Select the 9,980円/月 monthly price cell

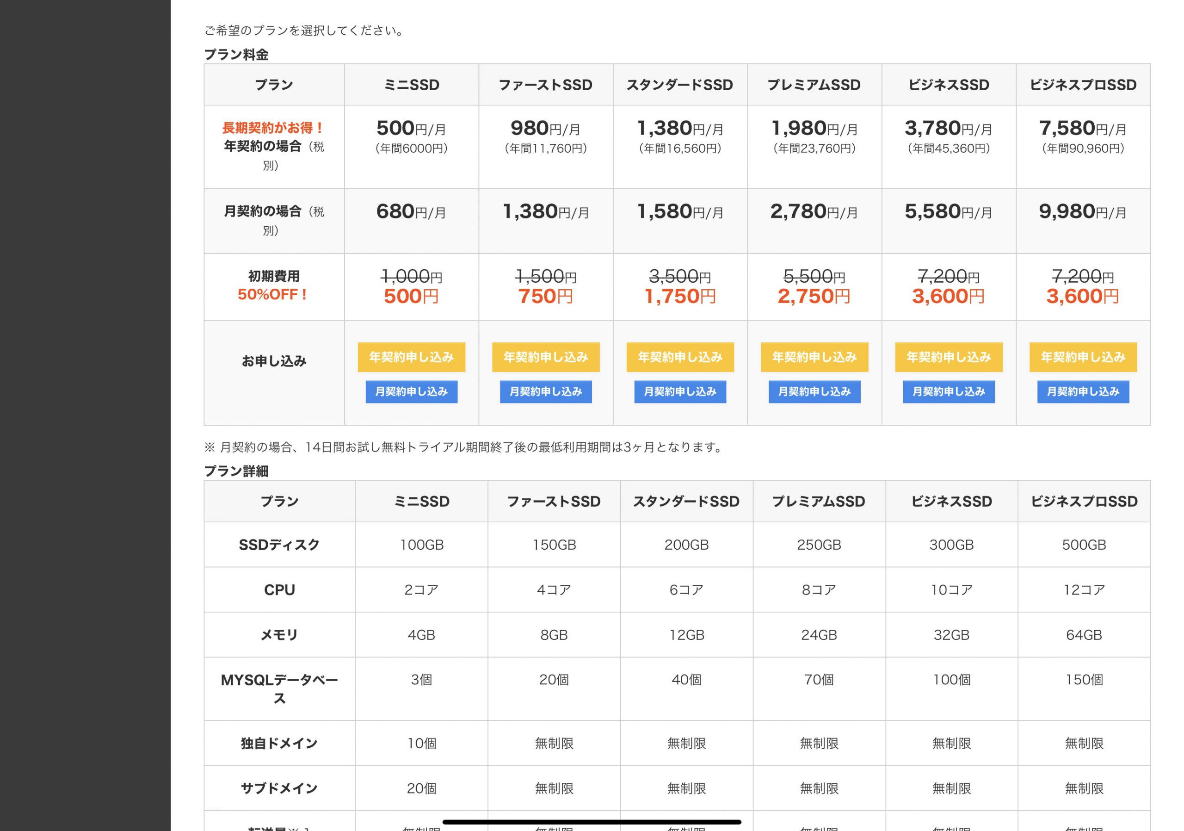coord(1083,221)
